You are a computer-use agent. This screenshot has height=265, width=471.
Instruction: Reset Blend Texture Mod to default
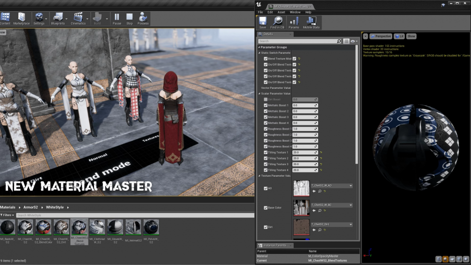pyautogui.click(x=299, y=59)
